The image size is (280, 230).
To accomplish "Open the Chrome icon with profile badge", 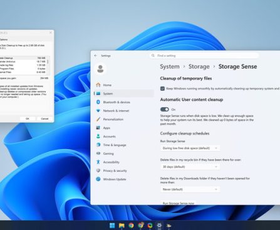I will click(x=141, y=226).
